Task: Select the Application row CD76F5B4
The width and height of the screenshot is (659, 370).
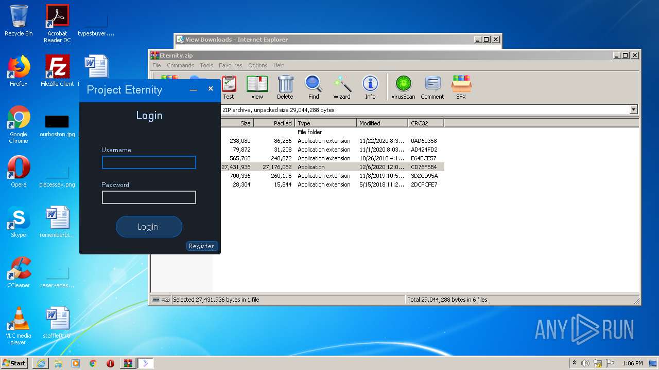Action: point(333,167)
